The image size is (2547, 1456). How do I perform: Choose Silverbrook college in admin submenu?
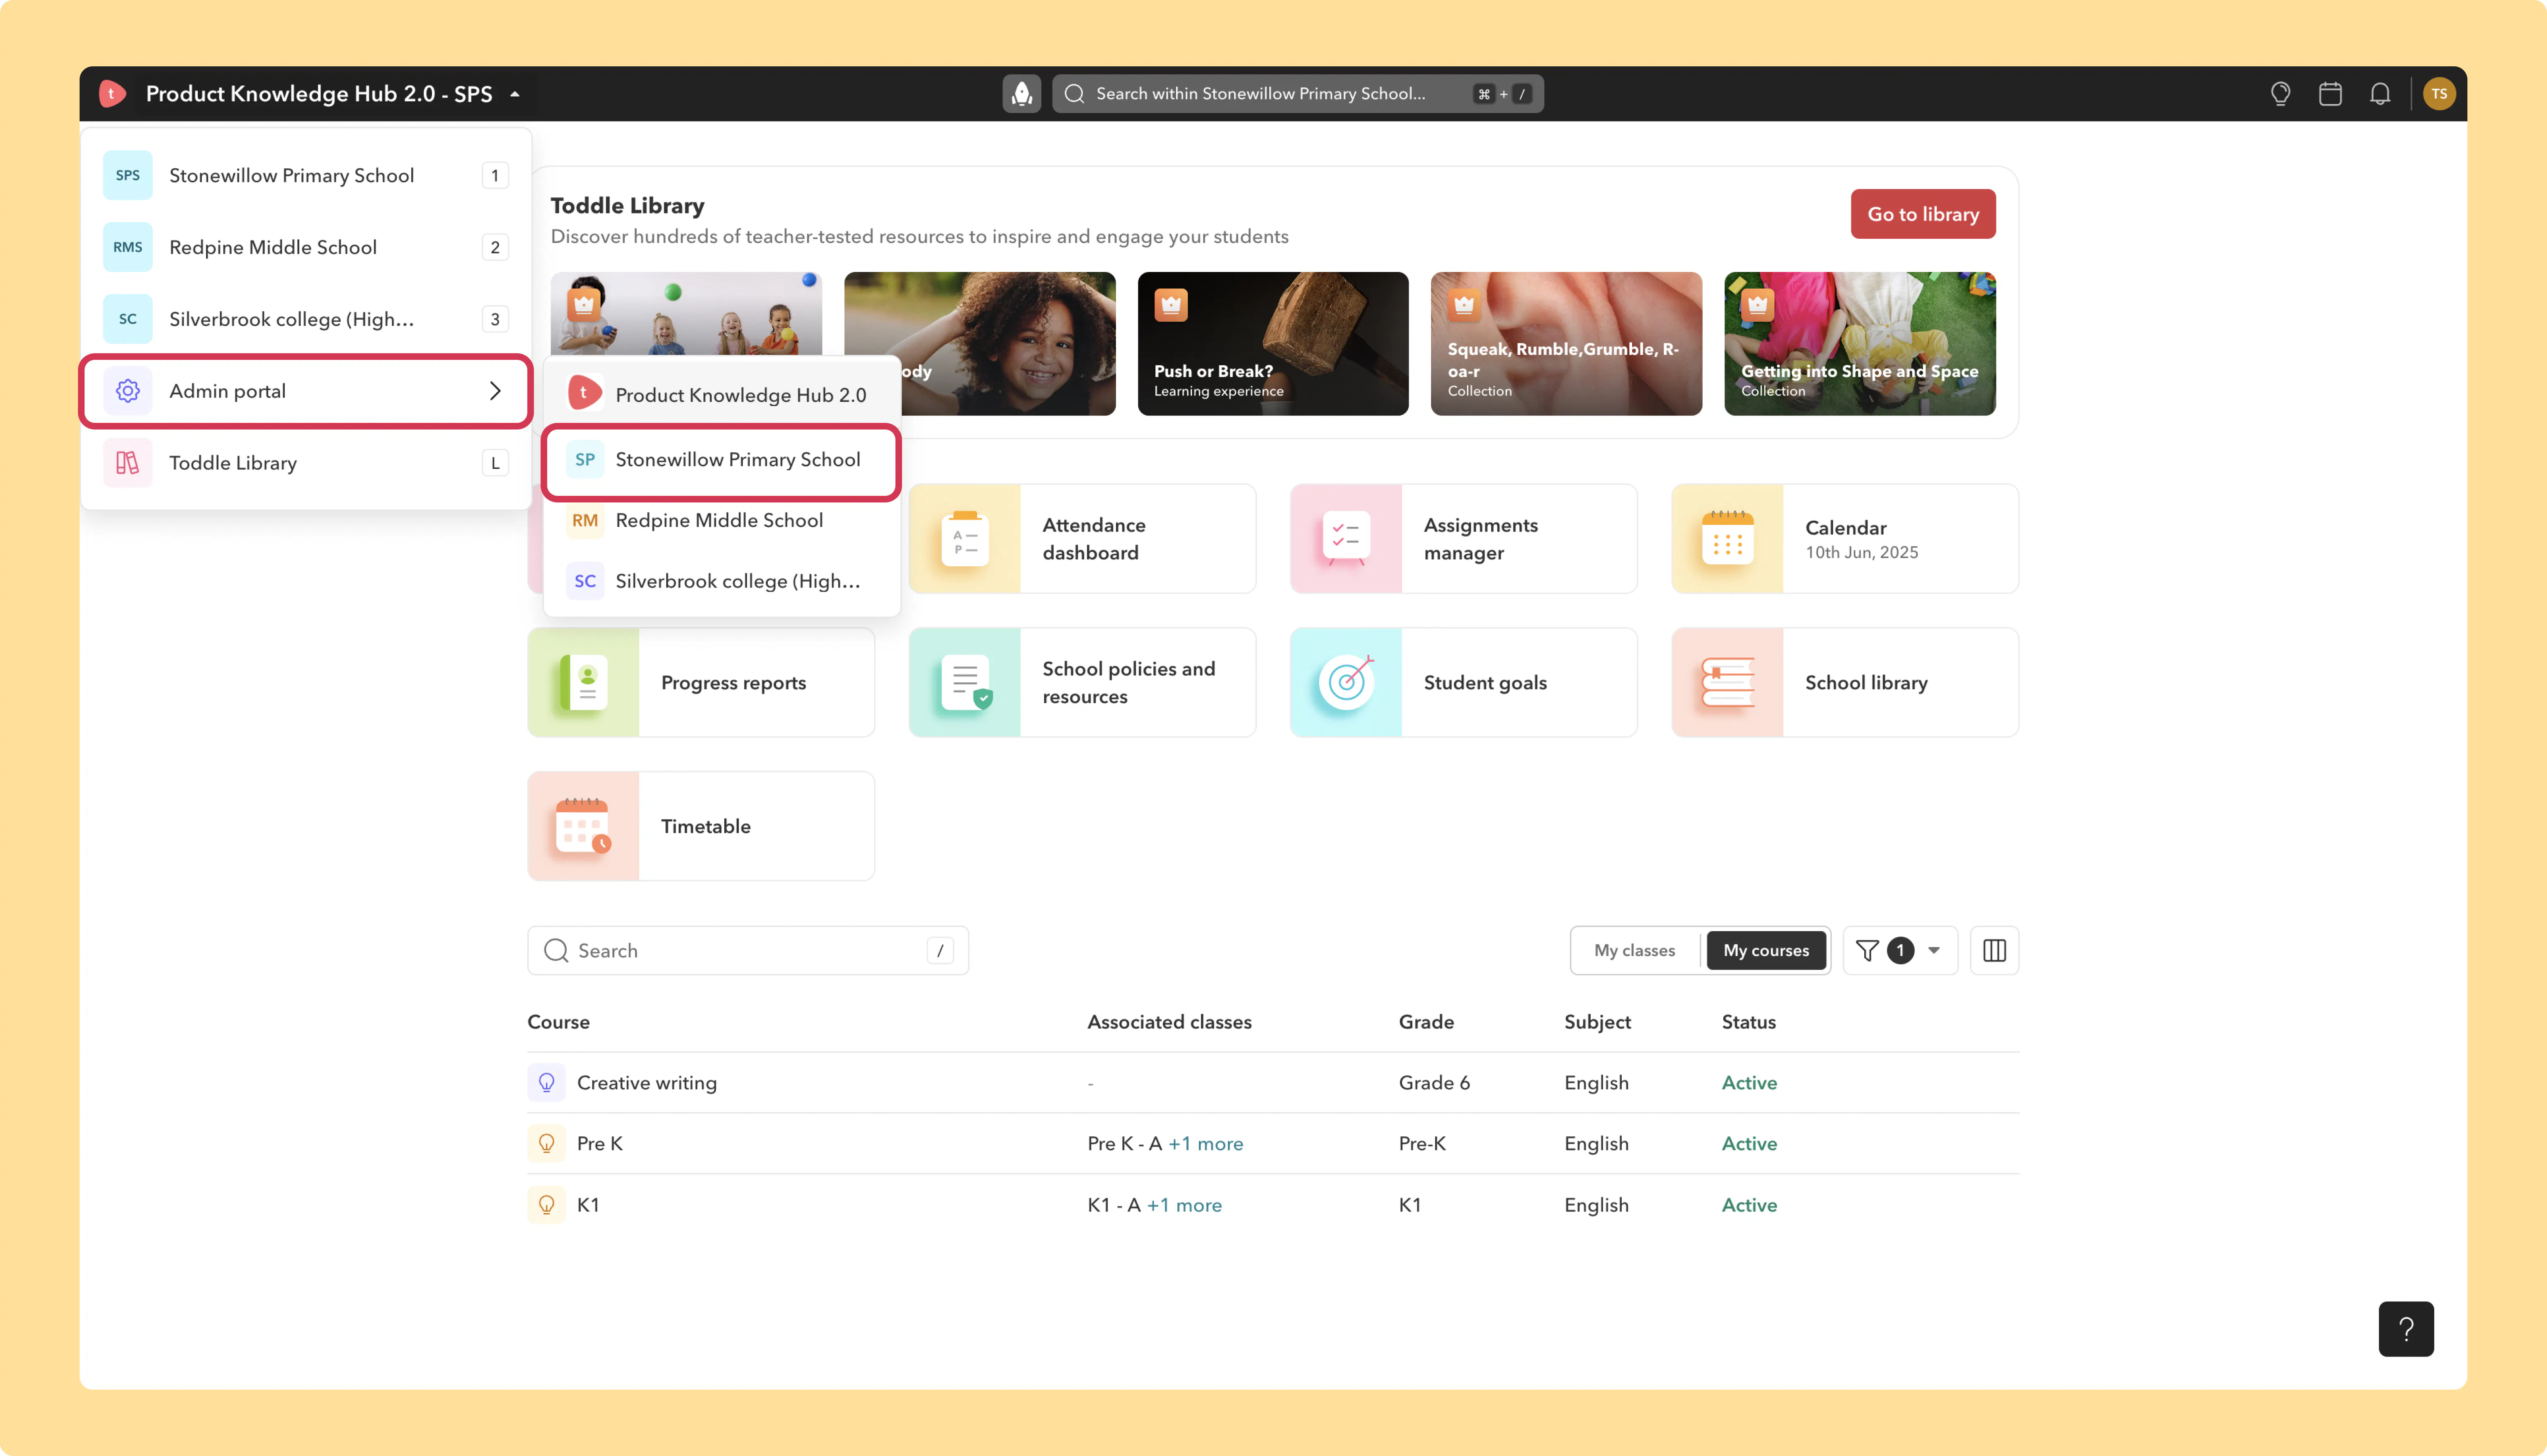click(722, 581)
